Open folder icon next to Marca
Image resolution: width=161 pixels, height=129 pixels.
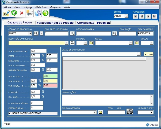(137, 43)
